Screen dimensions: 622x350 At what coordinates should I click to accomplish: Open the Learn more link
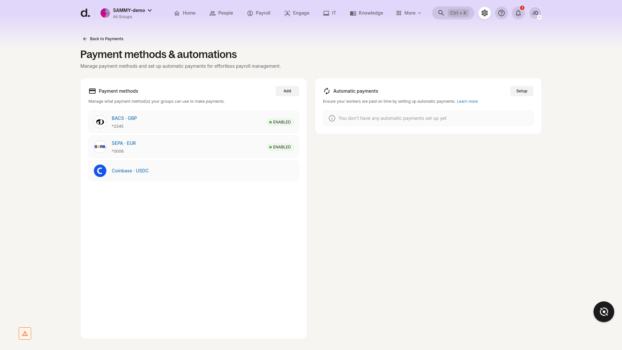[467, 101]
